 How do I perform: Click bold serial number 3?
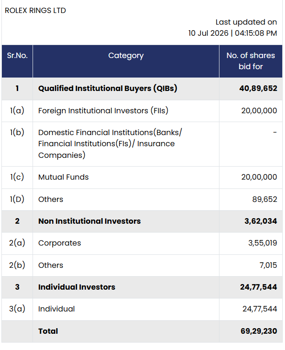point(17,287)
